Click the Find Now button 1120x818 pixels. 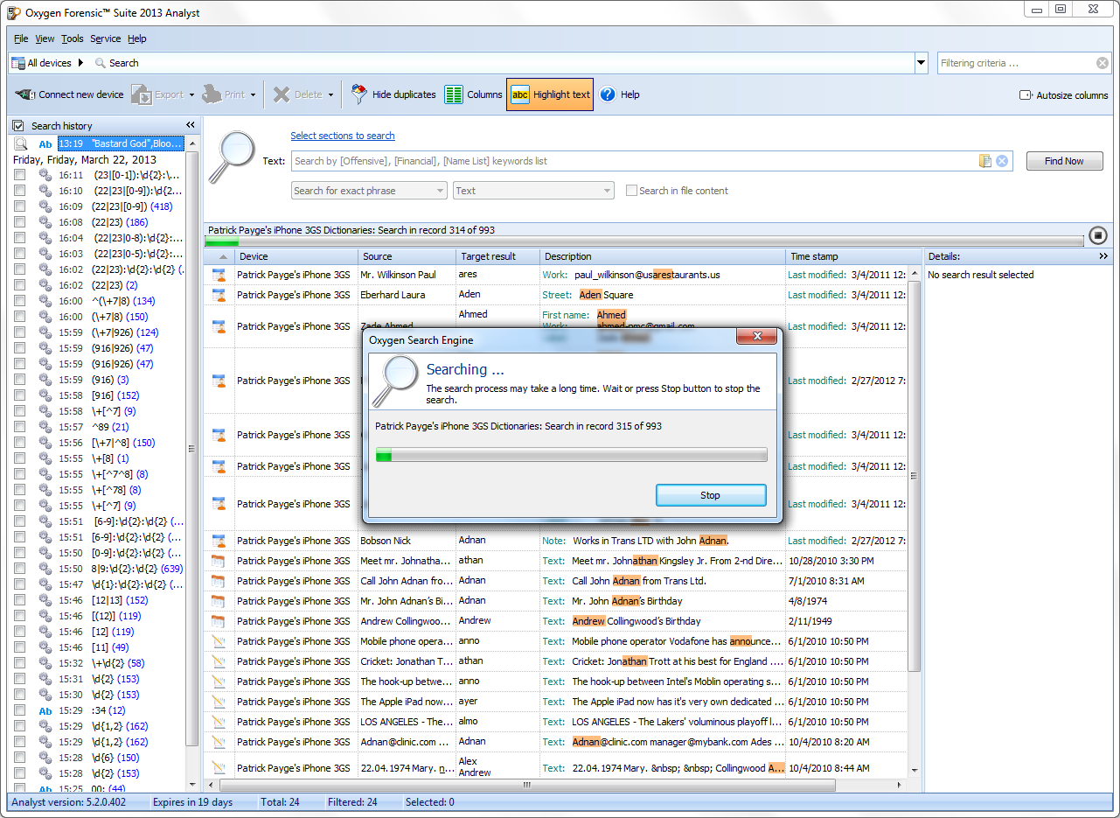tap(1064, 161)
